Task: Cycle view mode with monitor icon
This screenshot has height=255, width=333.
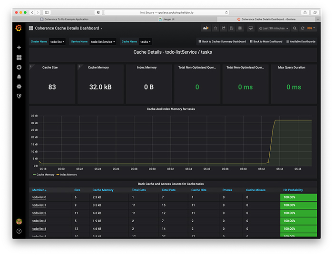Action: (251, 28)
